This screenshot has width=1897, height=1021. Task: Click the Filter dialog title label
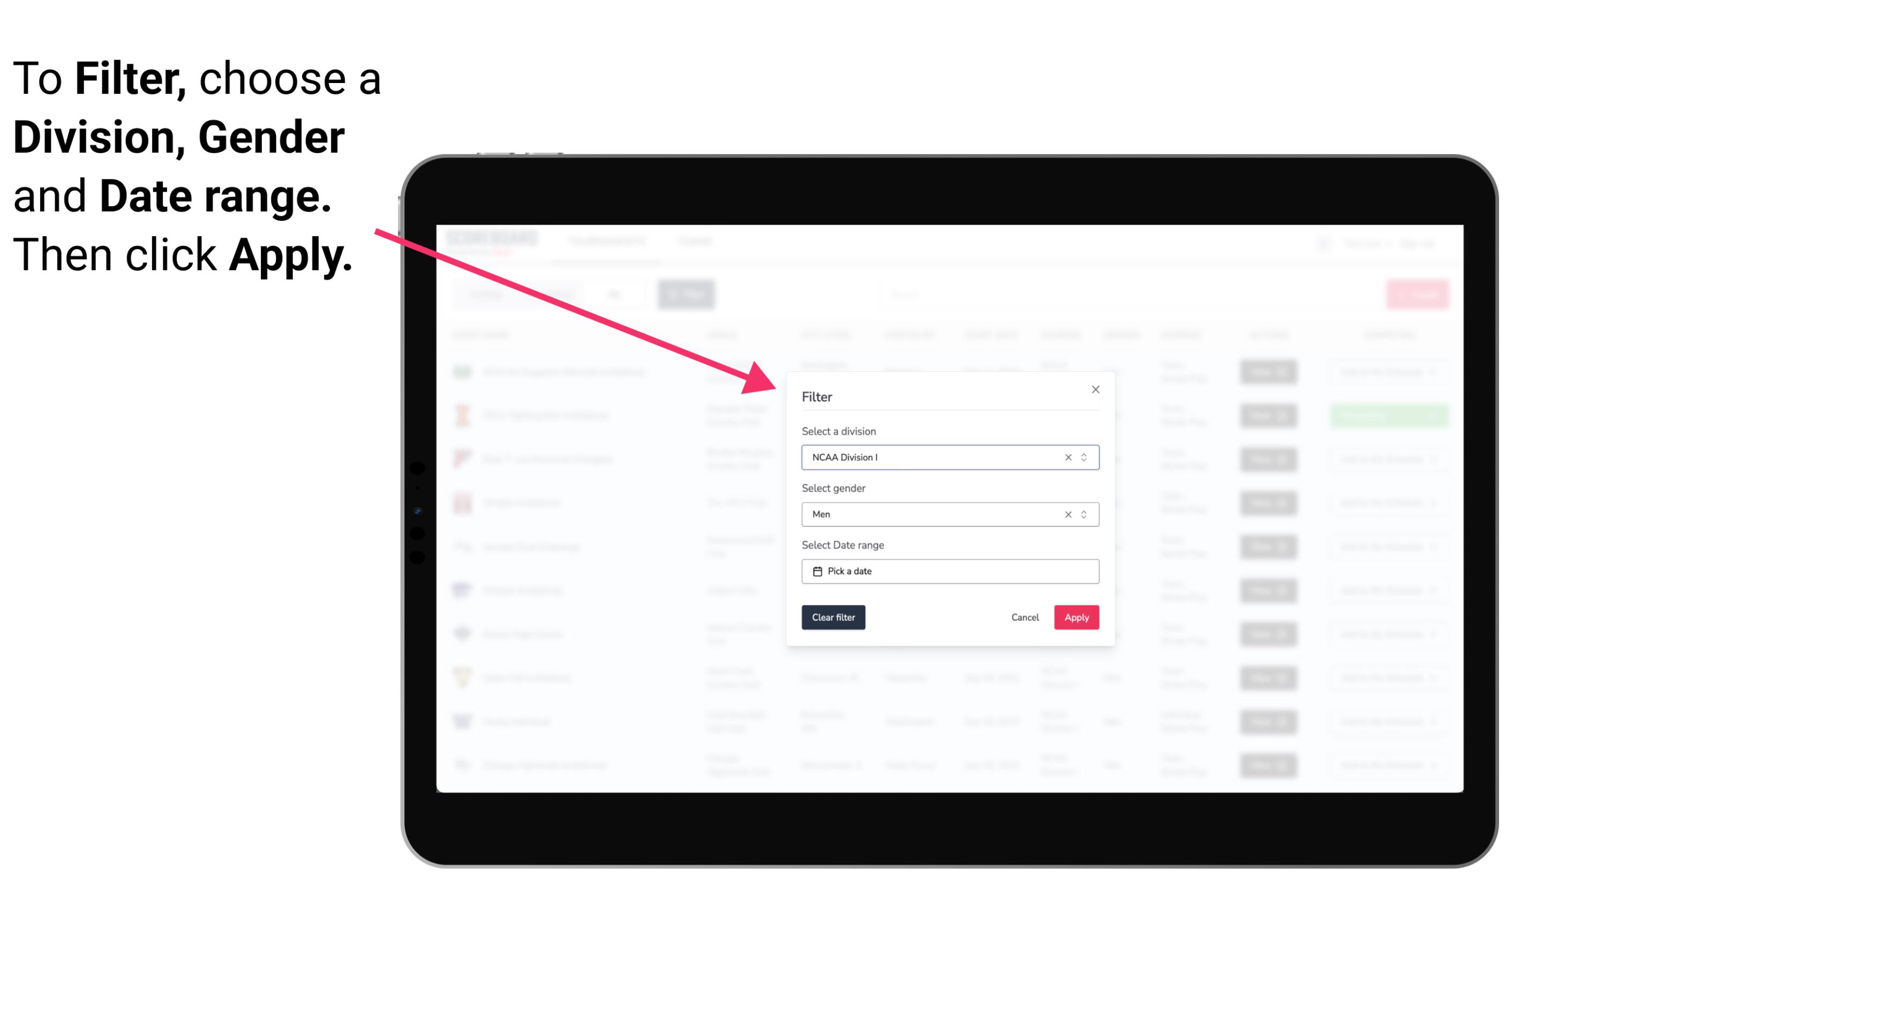pos(817,396)
